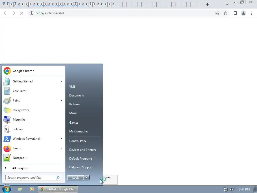The height and width of the screenshot is (193, 257).
Task: Go back in Chrome
Action: pyautogui.click(x=6, y=13)
